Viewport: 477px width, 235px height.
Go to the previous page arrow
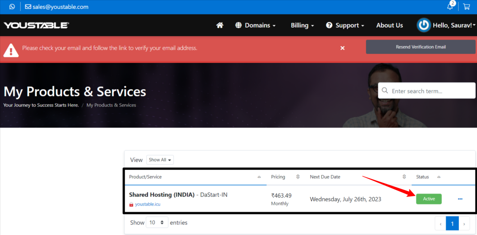tap(440, 224)
